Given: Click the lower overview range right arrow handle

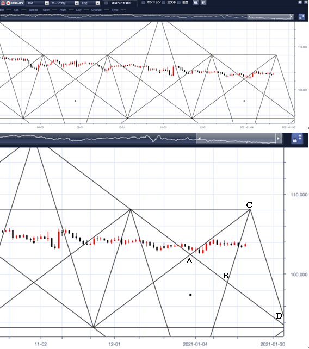Looking at the screenshot, I should [279, 139].
